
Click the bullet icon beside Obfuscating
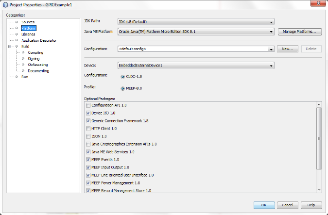coord(23,65)
